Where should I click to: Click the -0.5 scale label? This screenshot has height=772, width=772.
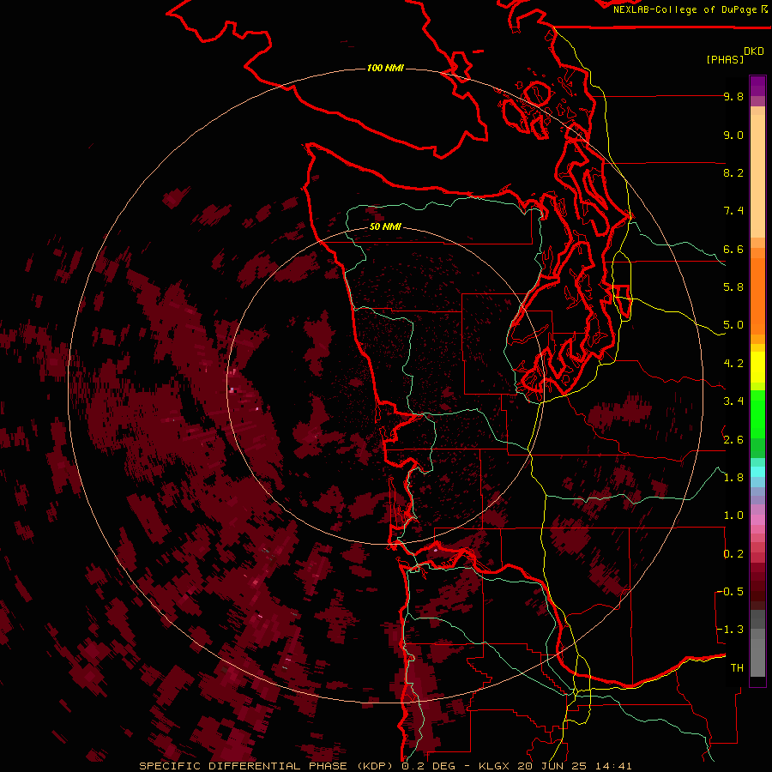[730, 592]
